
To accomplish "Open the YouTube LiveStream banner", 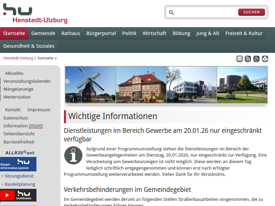I will tap(18, 195).
